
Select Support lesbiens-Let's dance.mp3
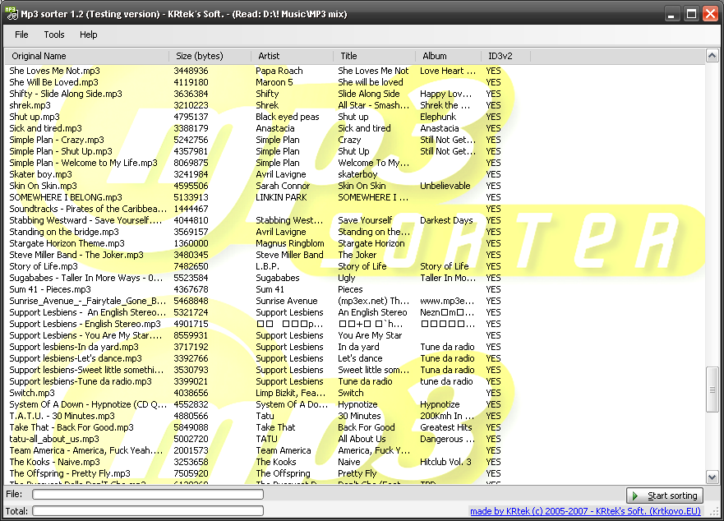click(76, 358)
